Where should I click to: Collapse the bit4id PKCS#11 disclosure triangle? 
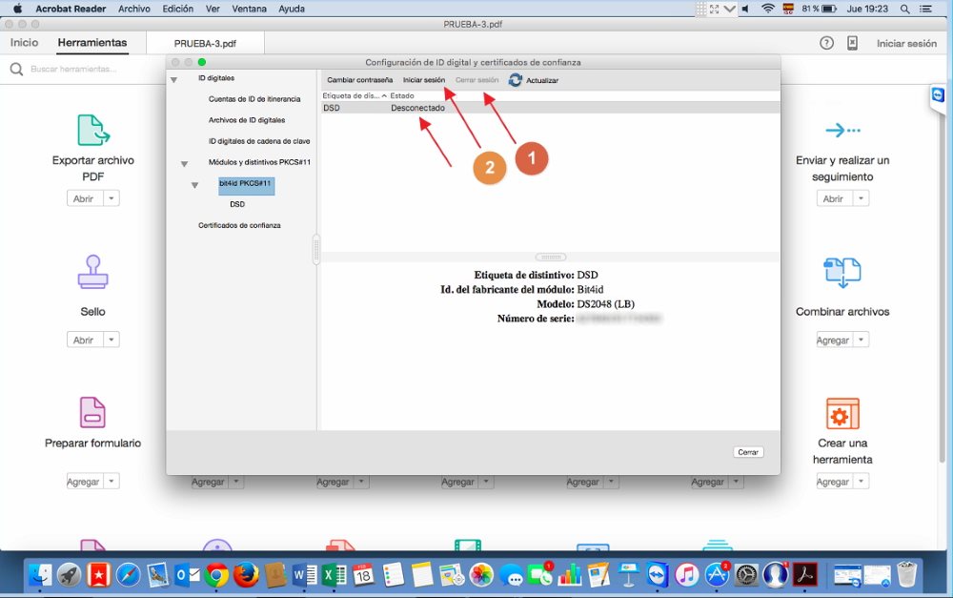click(x=194, y=185)
